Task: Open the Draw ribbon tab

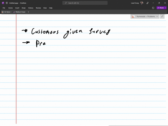Action: (23, 8)
